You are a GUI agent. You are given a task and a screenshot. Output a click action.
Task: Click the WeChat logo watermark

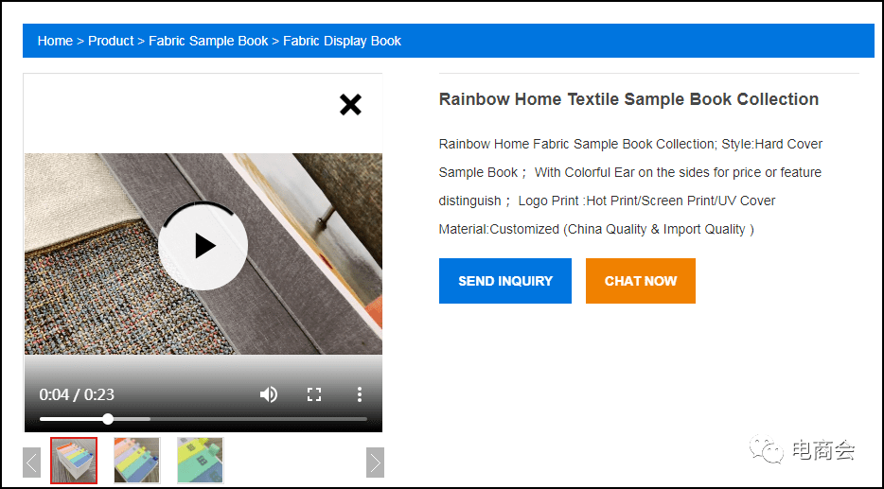click(x=767, y=449)
